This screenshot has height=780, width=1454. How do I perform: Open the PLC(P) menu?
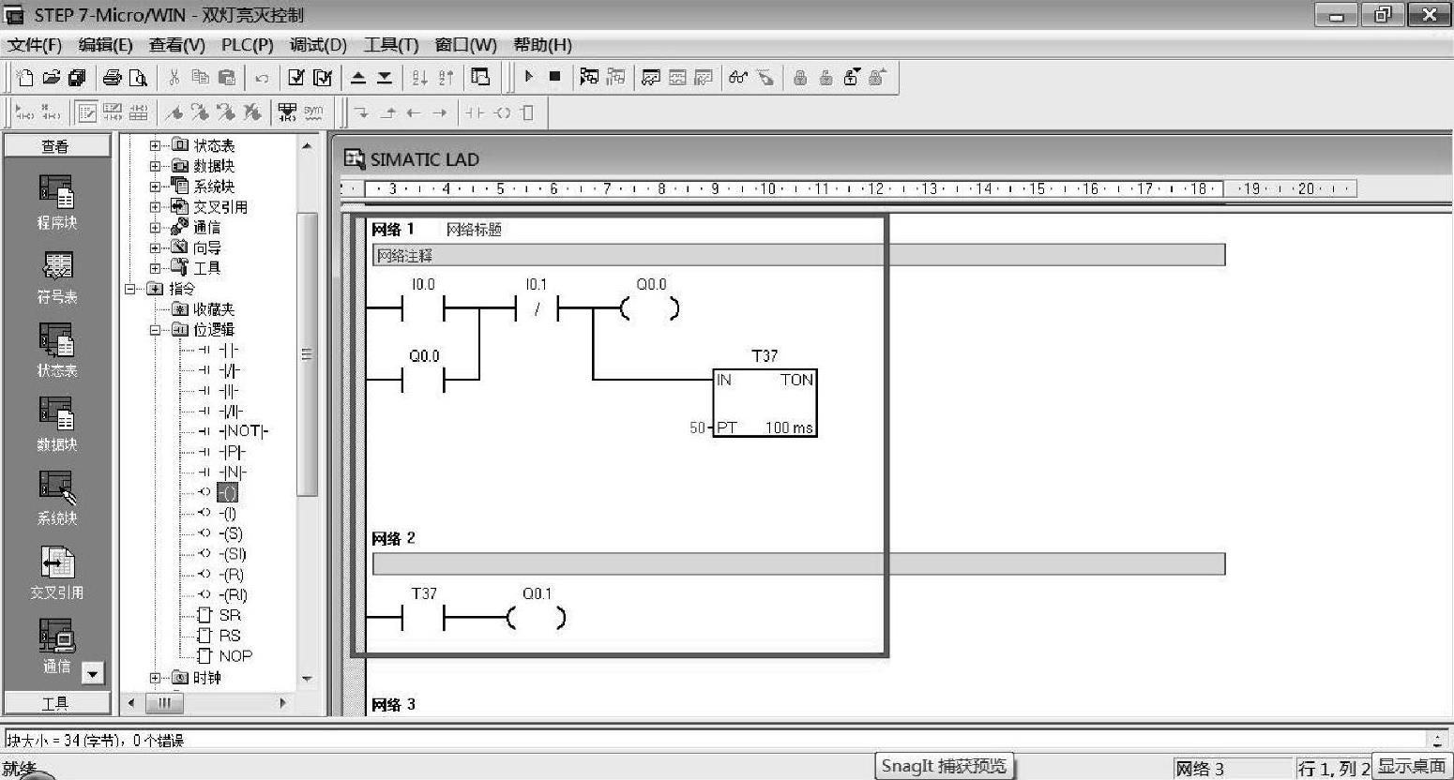click(247, 45)
